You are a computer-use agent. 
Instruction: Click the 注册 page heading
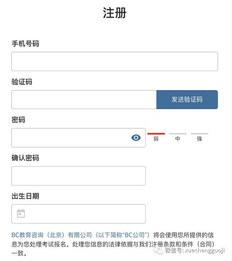click(x=115, y=13)
